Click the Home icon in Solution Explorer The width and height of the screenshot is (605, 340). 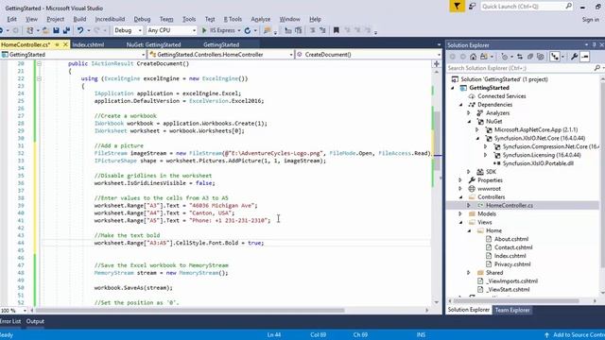[x=473, y=57]
